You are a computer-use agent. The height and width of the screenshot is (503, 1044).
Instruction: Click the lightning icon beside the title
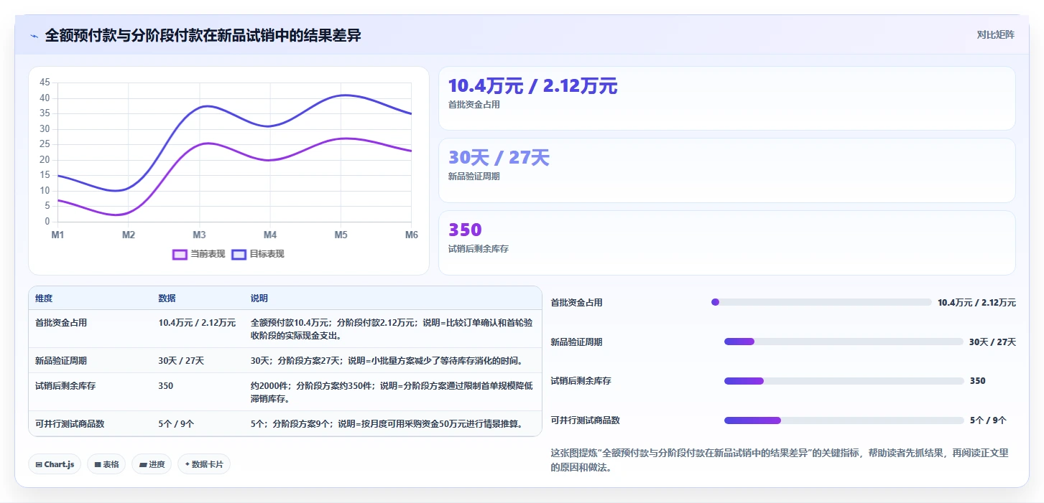(34, 36)
